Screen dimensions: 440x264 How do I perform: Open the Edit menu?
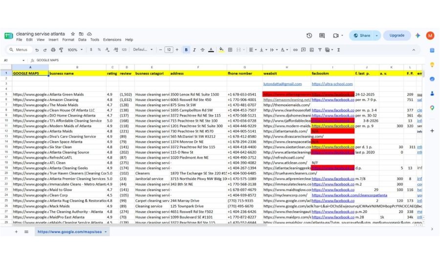click(29, 40)
